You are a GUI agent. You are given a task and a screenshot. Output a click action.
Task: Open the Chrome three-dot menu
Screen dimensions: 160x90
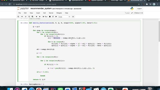(x=158, y=4)
